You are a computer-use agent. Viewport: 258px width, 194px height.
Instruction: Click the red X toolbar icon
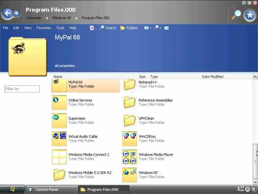pos(92,28)
